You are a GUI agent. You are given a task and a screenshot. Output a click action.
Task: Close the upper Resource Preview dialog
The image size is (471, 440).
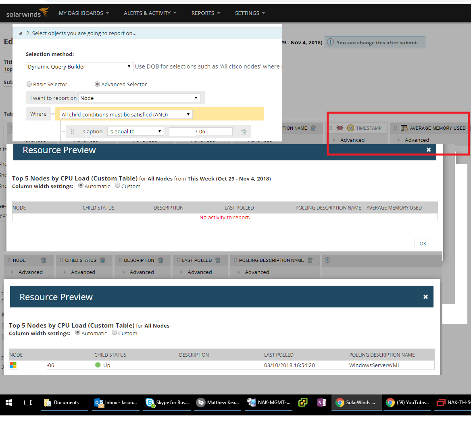point(429,149)
